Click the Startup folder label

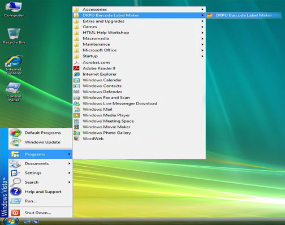[x=90, y=56]
